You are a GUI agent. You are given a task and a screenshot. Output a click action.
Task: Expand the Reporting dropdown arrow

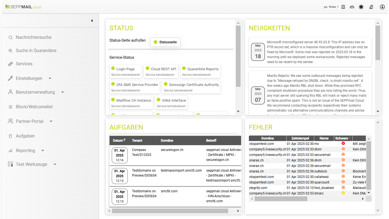[43, 151]
